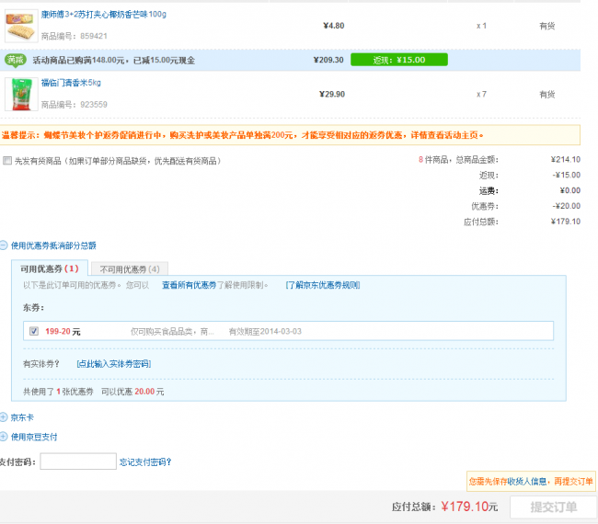Click the 查看所有优惠券 link
The width and height of the screenshot is (598, 524).
189,285
